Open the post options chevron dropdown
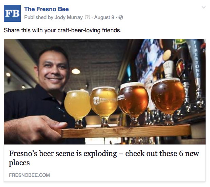Image resolution: width=210 pixels, height=187 pixels. pos(204,7)
